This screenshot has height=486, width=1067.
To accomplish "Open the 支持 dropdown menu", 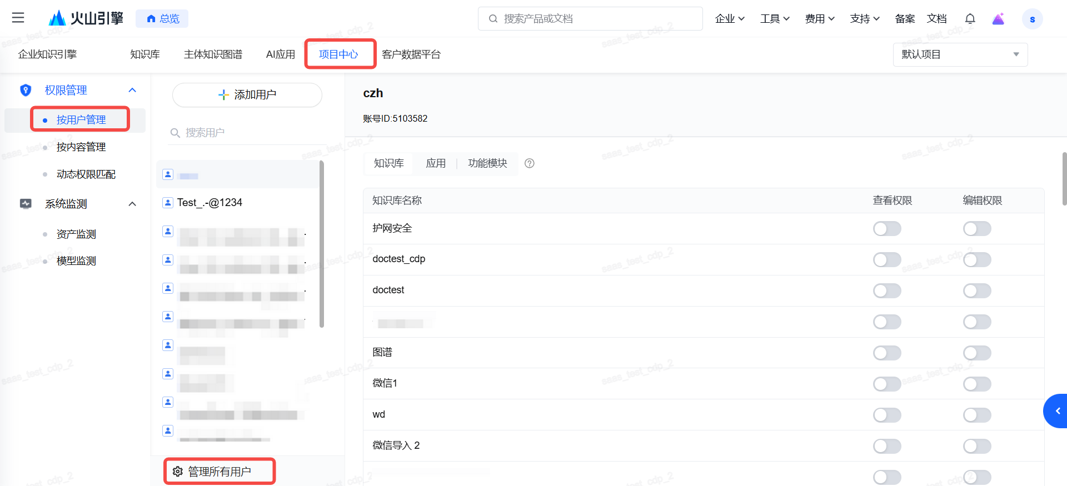I will [865, 19].
